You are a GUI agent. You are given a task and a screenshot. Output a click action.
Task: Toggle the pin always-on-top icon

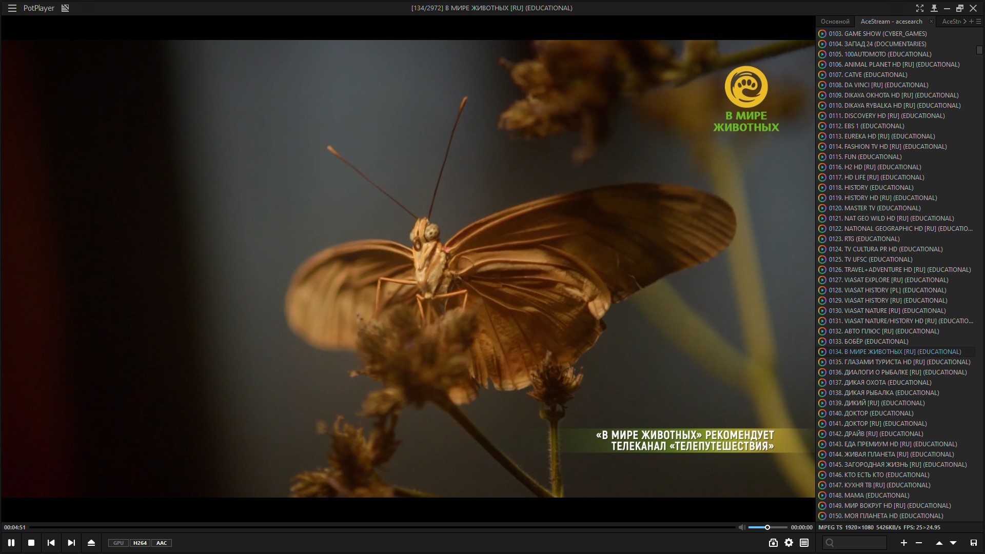pyautogui.click(x=934, y=8)
